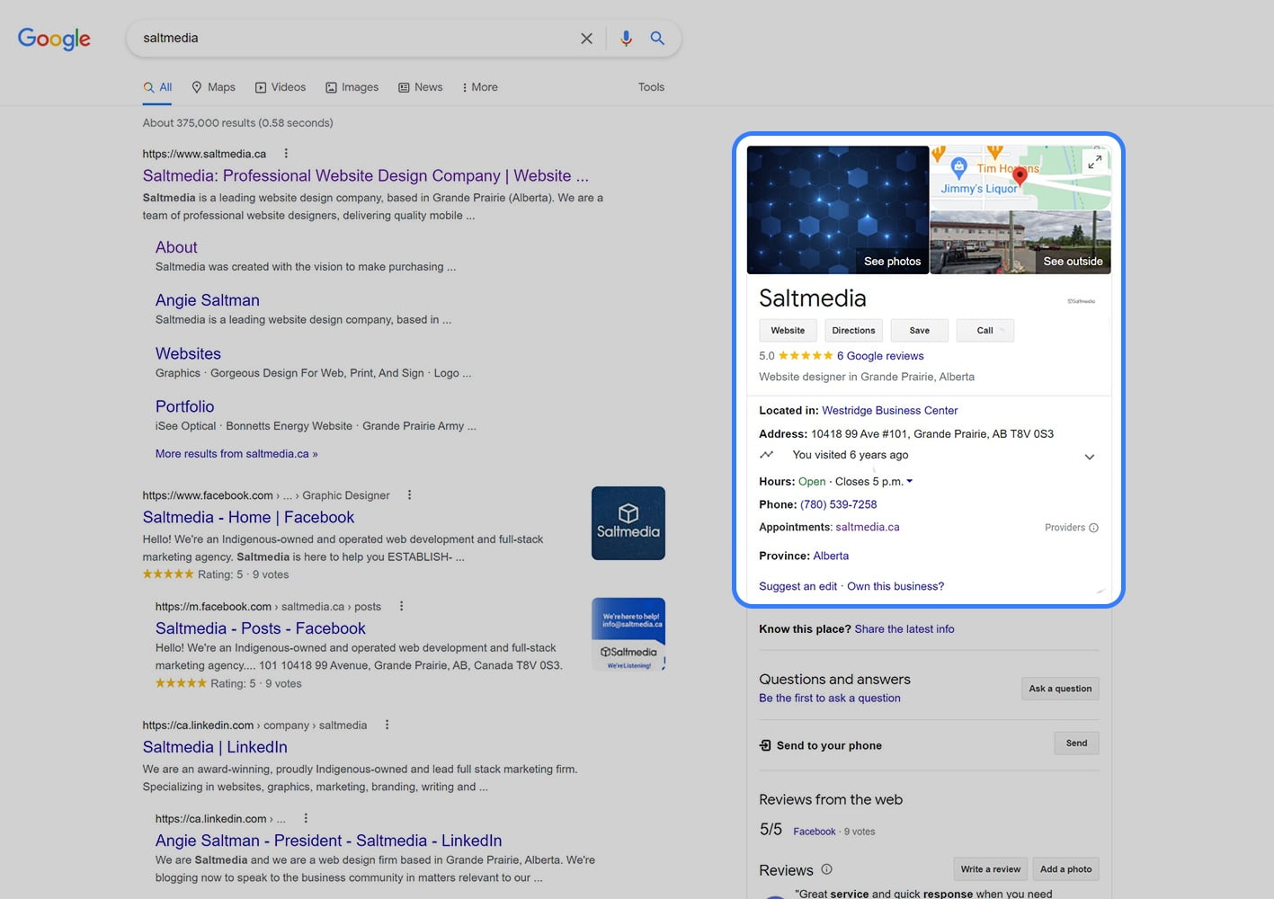This screenshot has width=1274, height=899.
Task: Click the visit history timeline icon
Action: [767, 455]
